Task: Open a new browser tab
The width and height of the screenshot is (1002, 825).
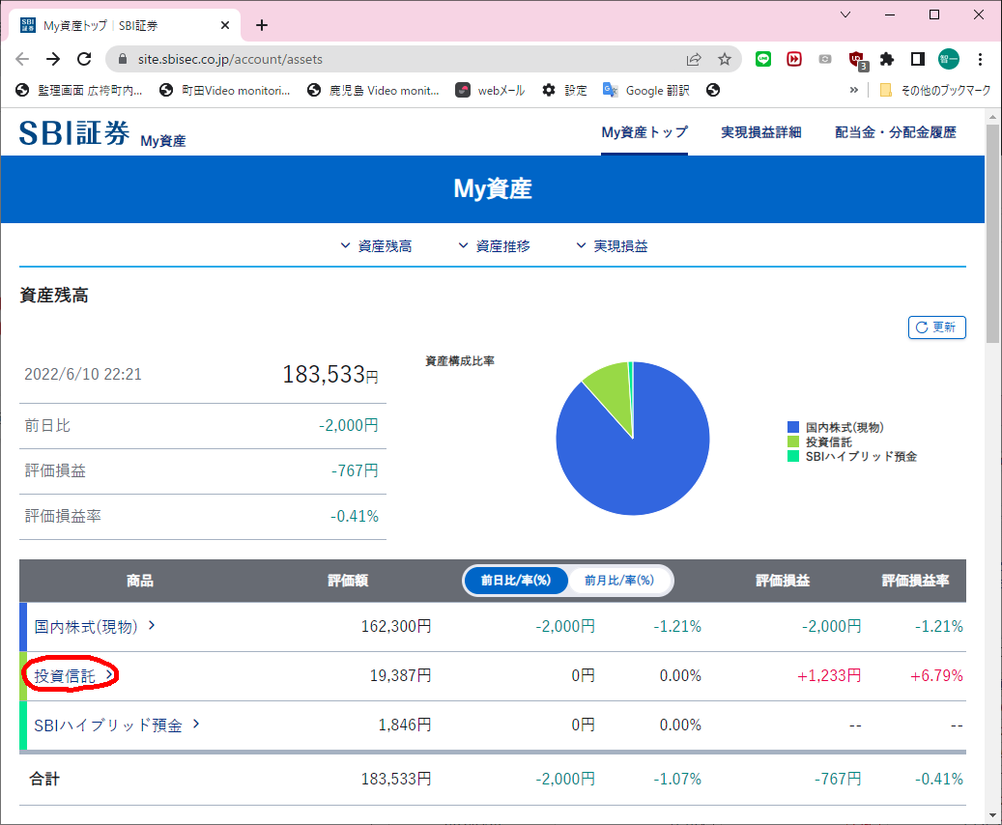Action: pos(261,25)
